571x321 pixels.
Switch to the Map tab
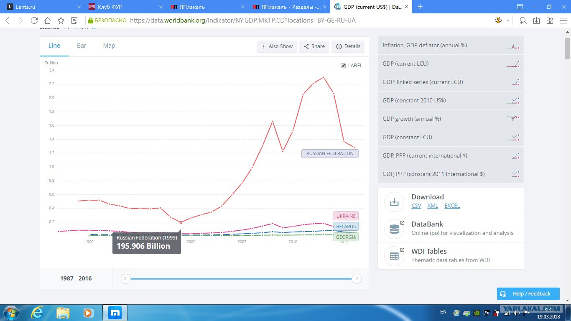pos(109,46)
